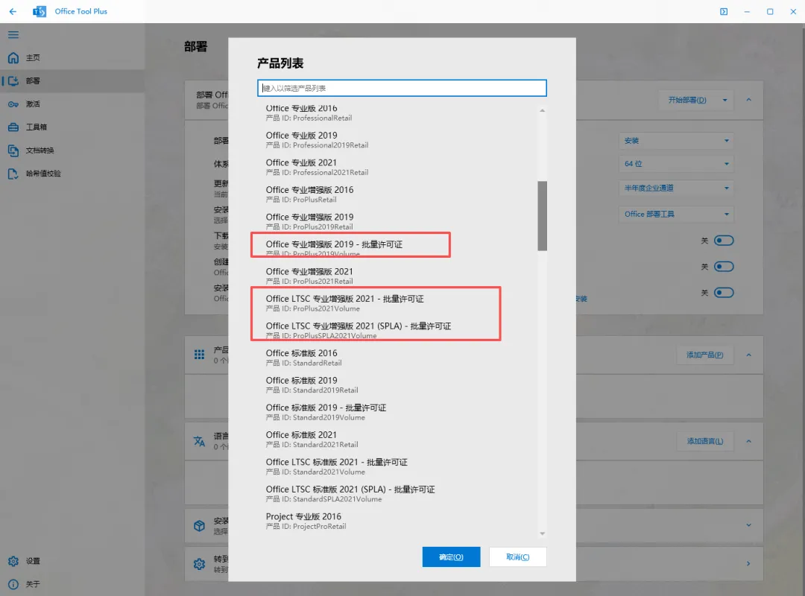Image resolution: width=805 pixels, height=596 pixels.
Task: Choose ProPlus2019Retail product entry
Action: (397, 221)
